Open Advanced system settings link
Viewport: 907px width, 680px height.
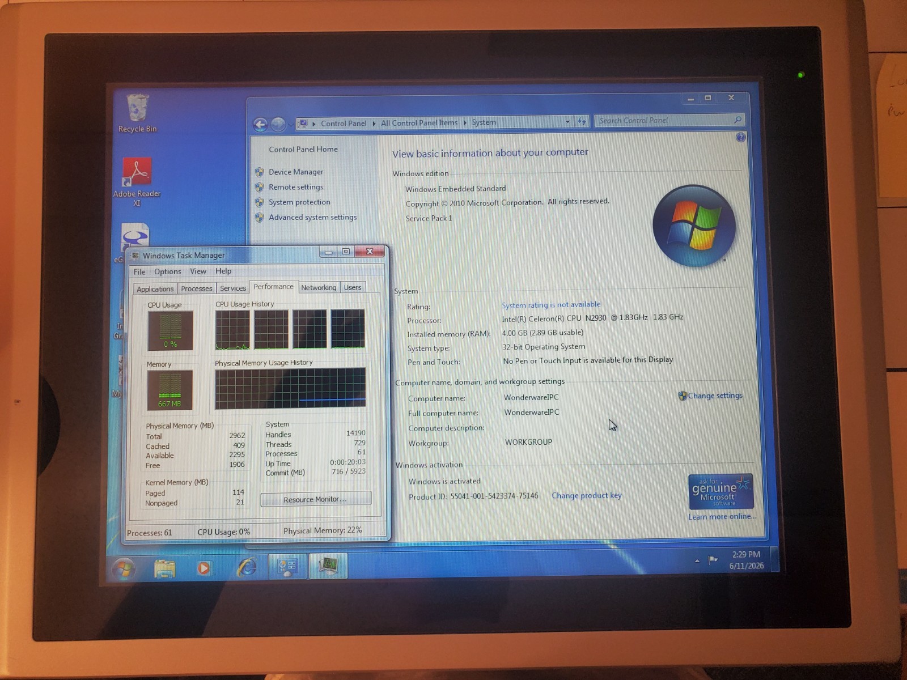[x=313, y=217]
